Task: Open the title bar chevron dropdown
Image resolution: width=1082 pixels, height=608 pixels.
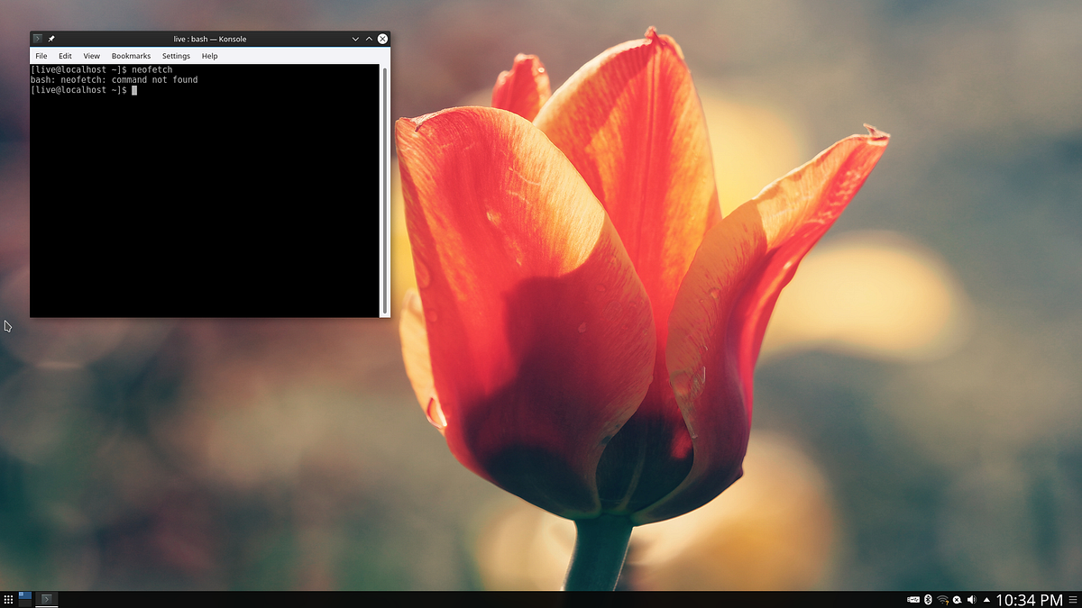Action: point(355,38)
